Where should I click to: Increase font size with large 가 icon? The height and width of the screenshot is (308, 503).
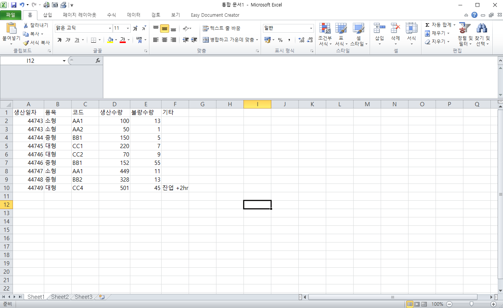click(x=135, y=28)
